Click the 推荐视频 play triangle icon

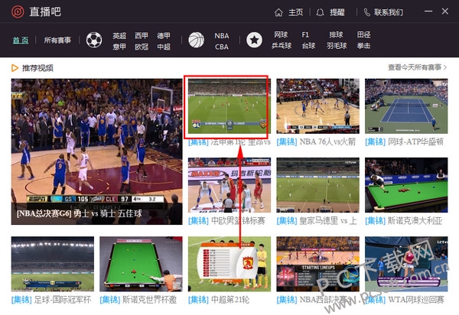pos(15,68)
